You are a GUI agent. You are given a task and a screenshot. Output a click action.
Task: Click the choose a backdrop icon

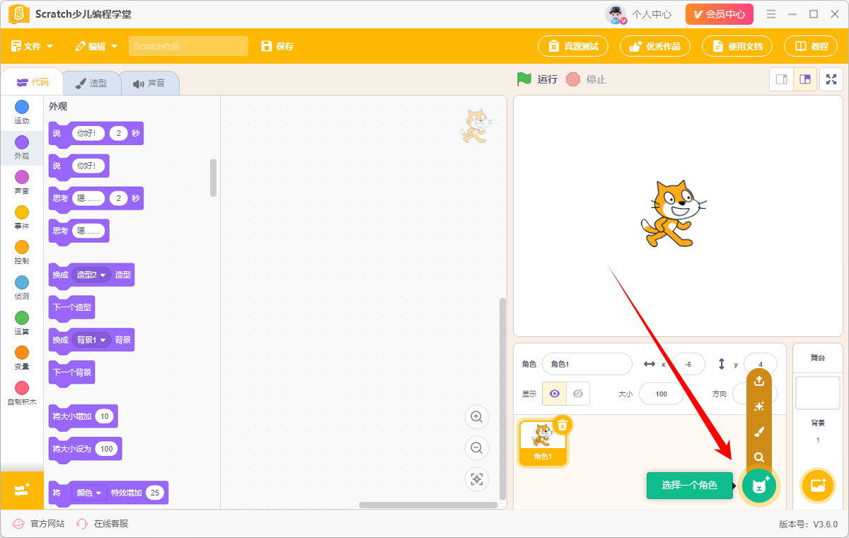point(818,486)
